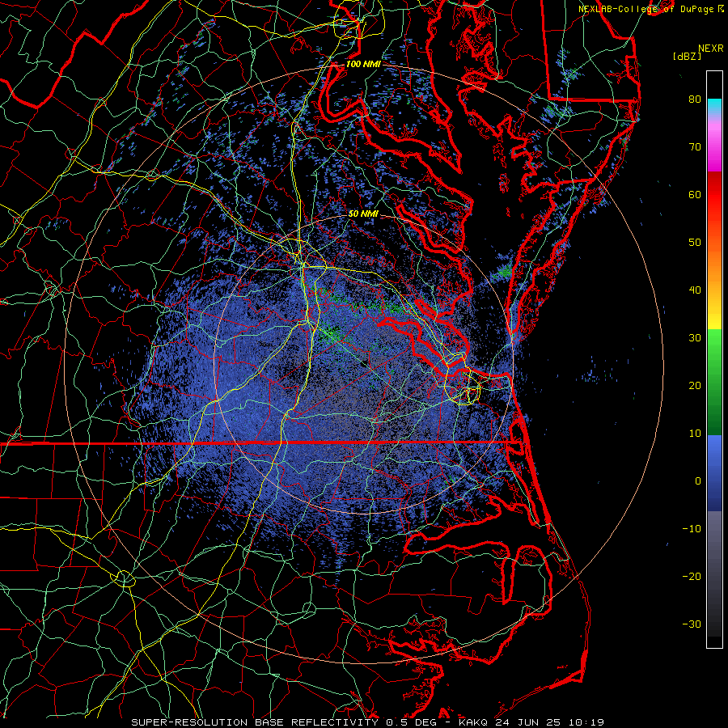Click the 24 JUN 25 date stamp

pyautogui.click(x=528, y=722)
